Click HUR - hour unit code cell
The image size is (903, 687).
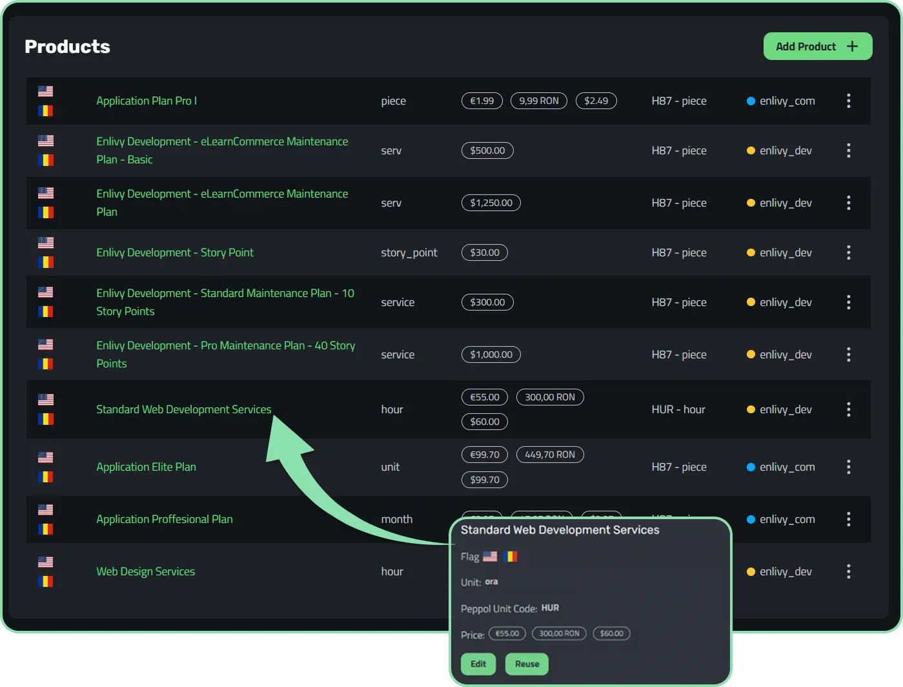tap(678, 409)
